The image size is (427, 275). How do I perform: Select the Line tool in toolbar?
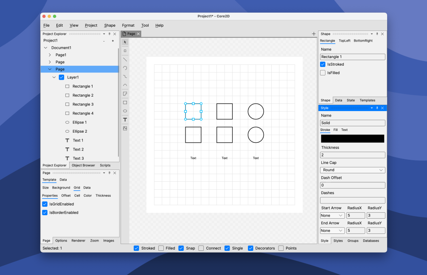[125, 59]
